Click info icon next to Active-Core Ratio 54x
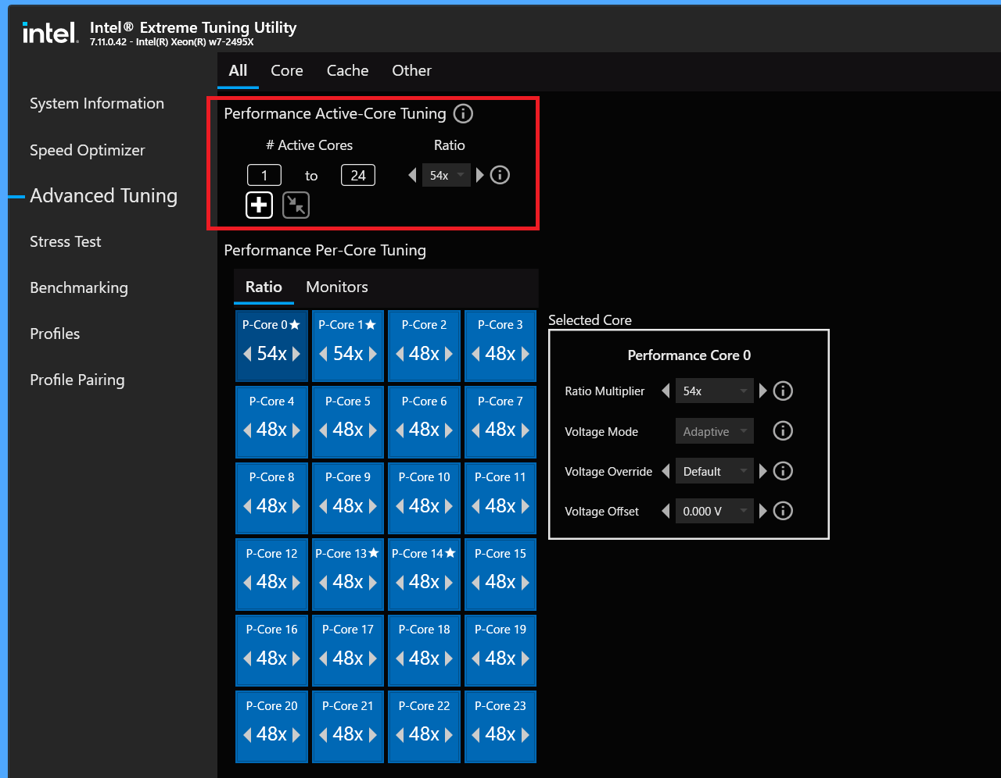The height and width of the screenshot is (778, 1001). coord(500,175)
